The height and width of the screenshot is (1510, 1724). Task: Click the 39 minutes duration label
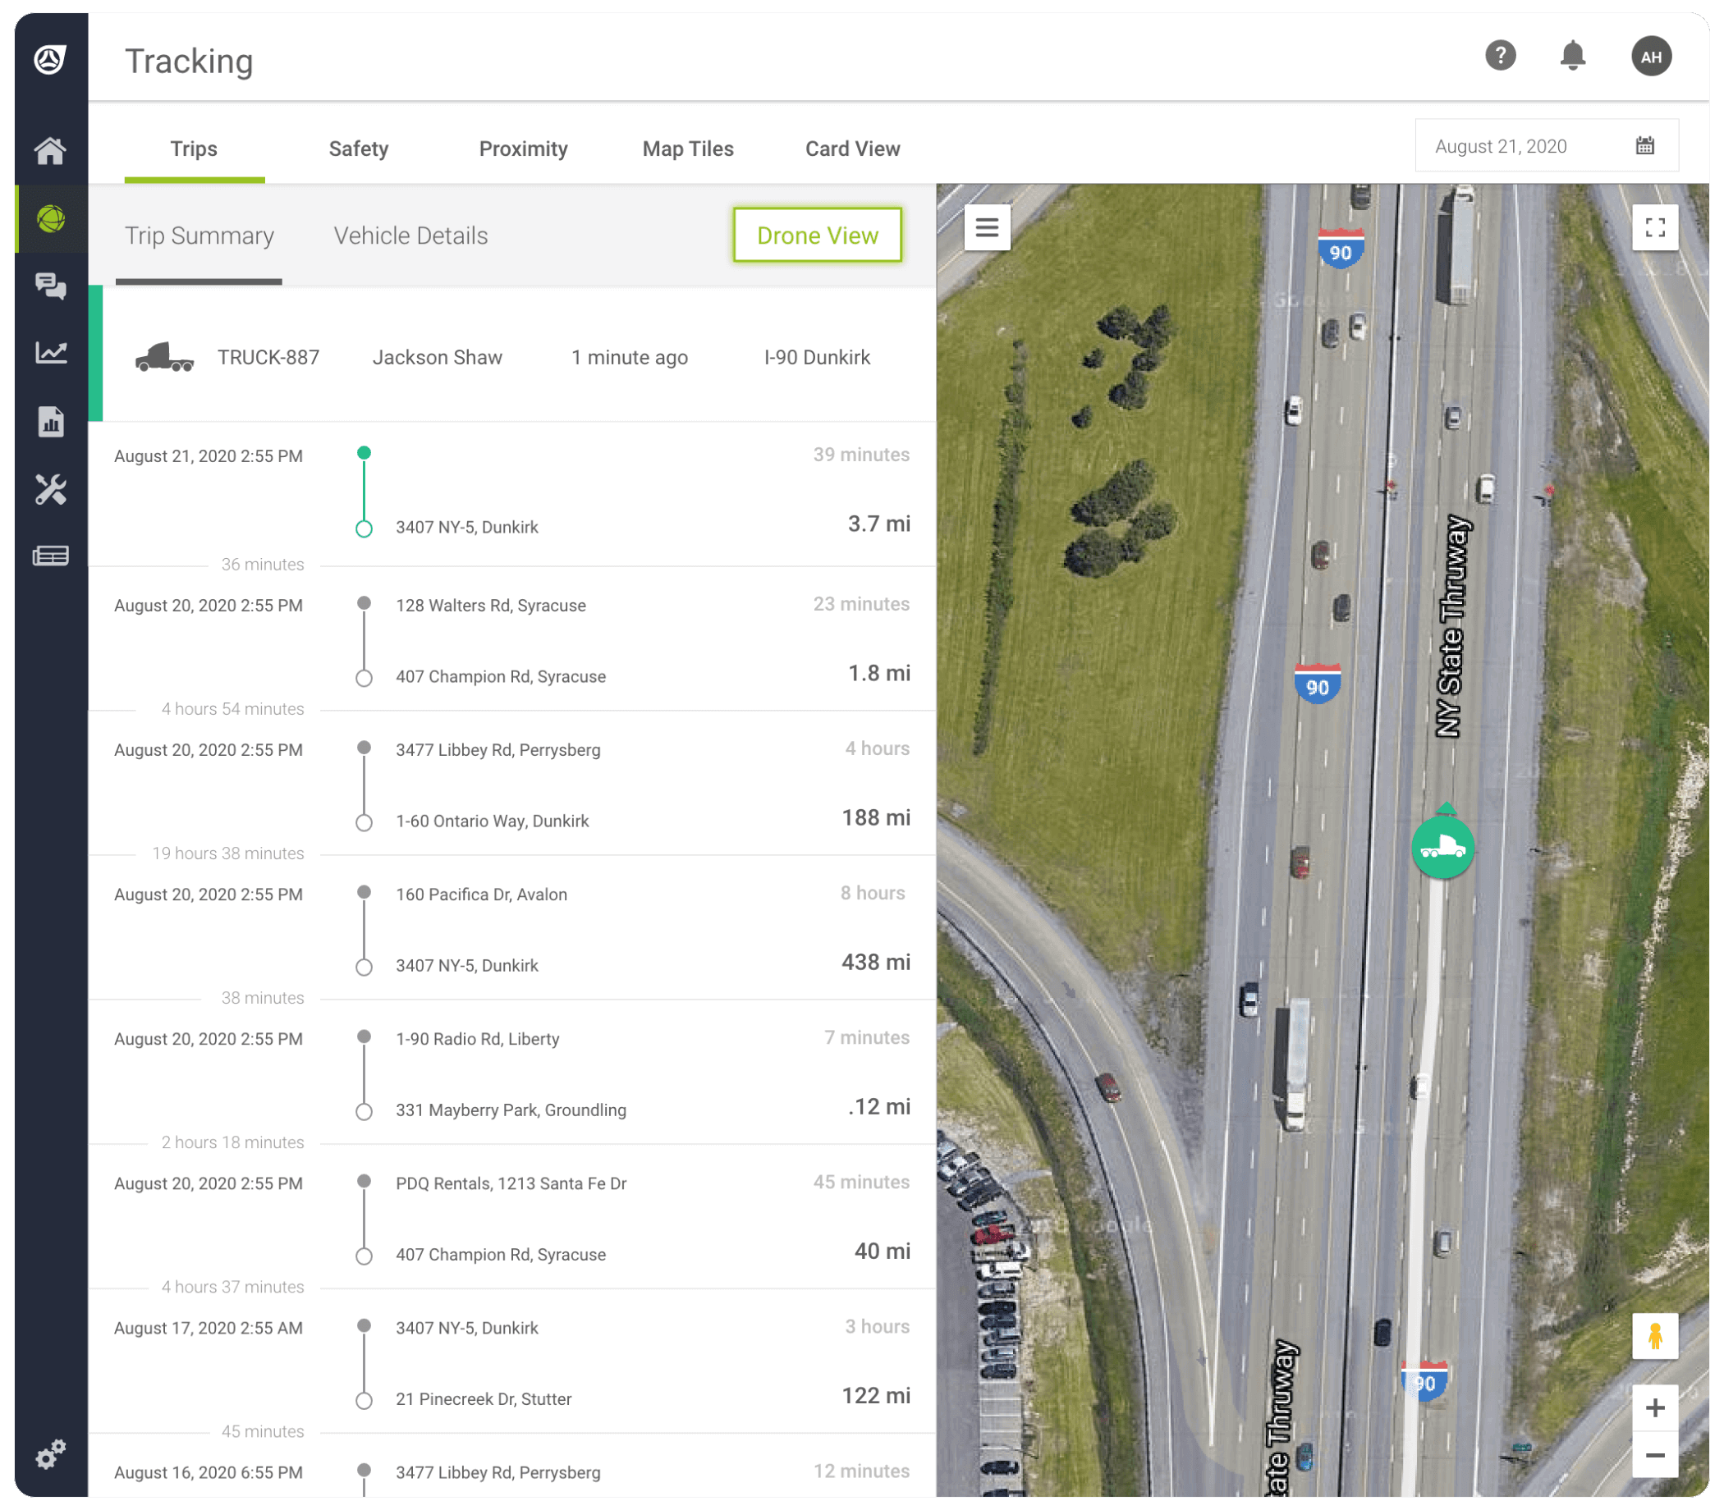point(860,454)
